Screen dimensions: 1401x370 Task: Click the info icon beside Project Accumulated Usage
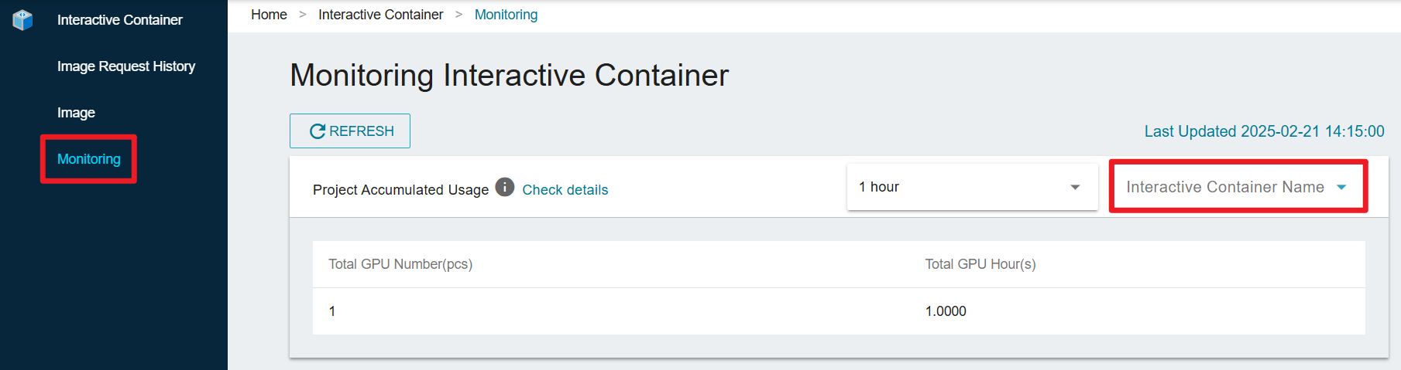pos(505,187)
